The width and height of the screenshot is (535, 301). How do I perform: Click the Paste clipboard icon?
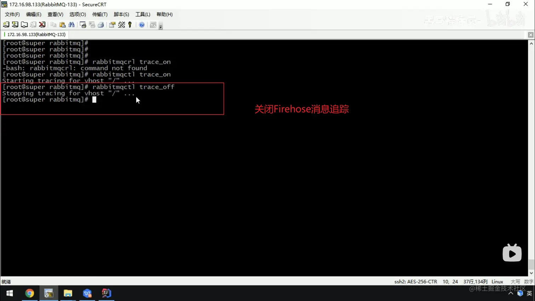[x=62, y=25]
